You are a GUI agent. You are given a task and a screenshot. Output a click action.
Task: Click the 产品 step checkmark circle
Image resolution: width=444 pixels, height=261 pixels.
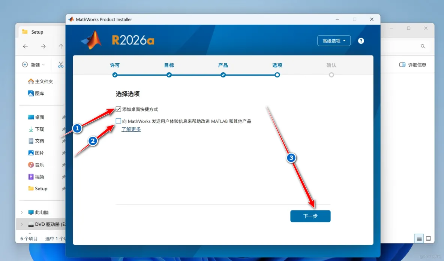[x=223, y=75]
